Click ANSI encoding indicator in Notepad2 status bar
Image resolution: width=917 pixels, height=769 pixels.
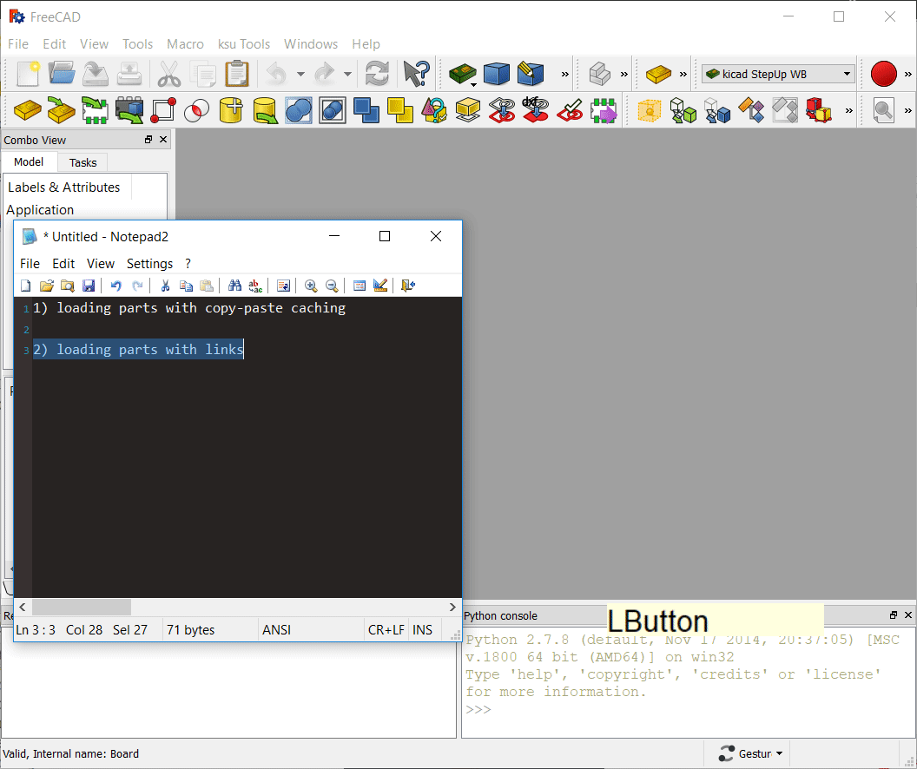[x=277, y=630]
